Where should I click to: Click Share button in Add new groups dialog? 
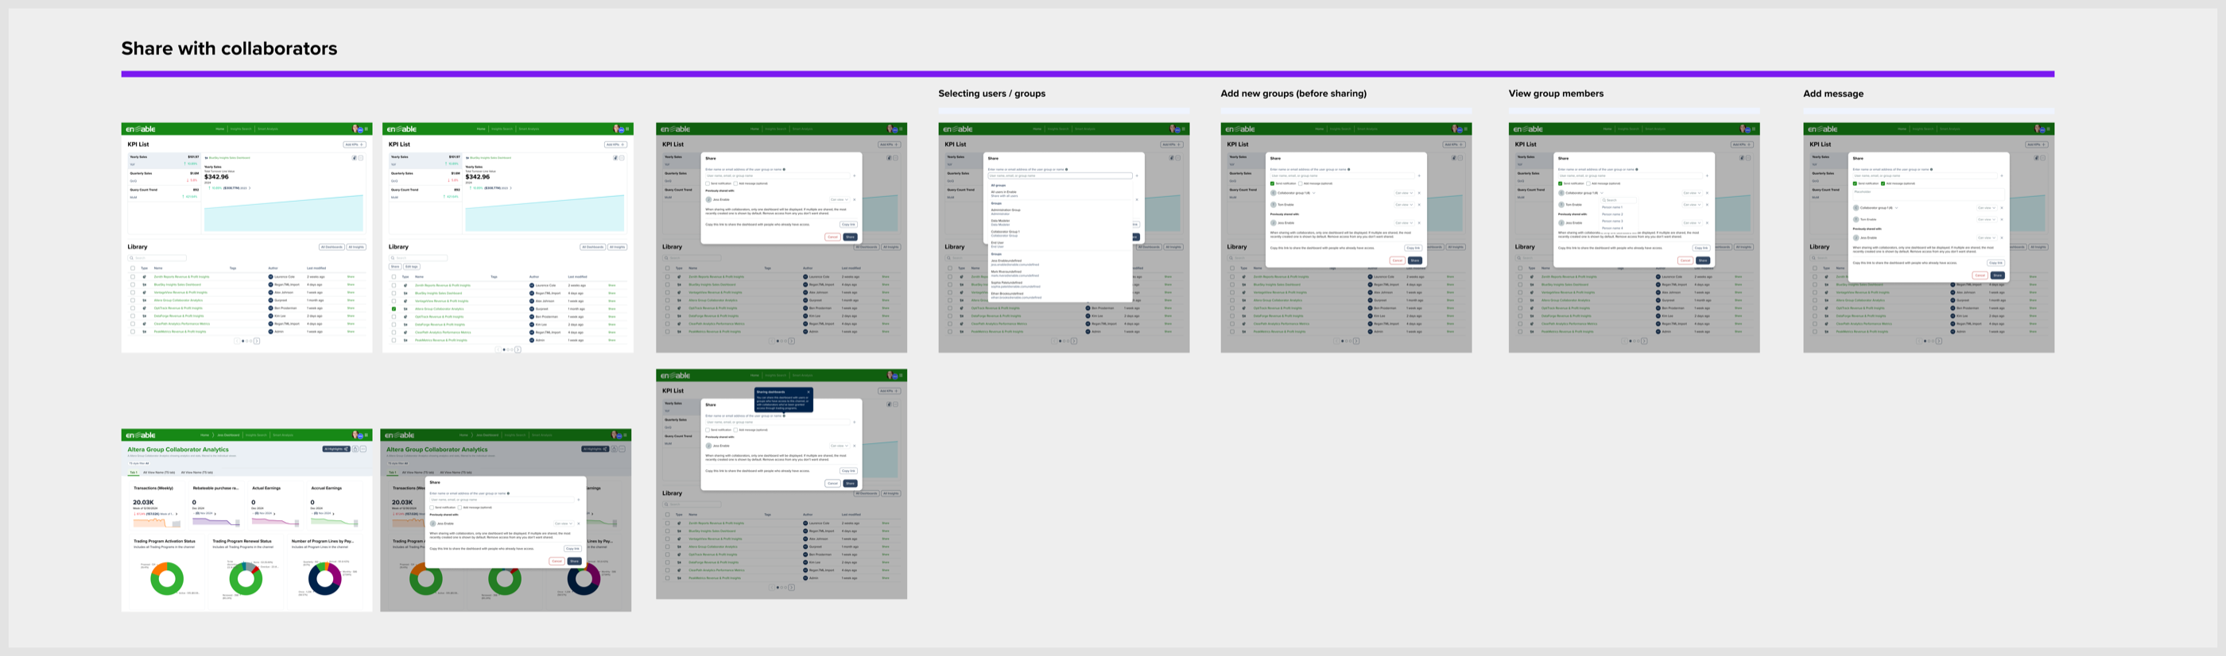point(1415,260)
